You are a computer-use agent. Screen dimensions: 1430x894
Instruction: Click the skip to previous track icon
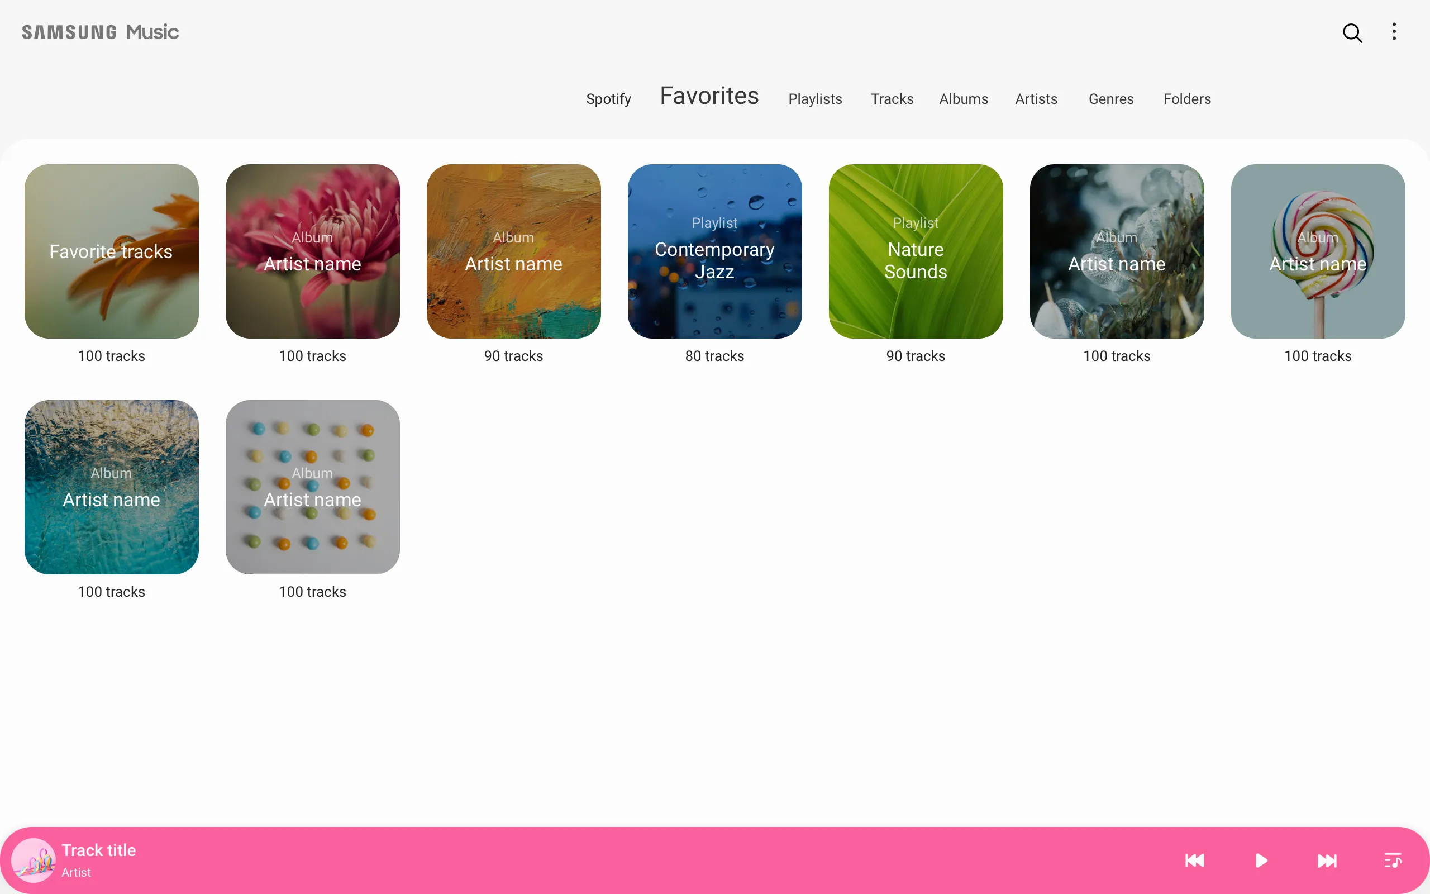(x=1194, y=861)
